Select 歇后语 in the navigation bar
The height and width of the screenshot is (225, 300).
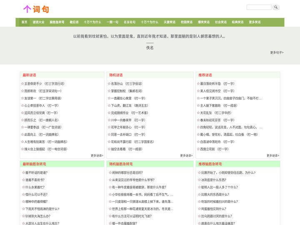(x=74, y=22)
